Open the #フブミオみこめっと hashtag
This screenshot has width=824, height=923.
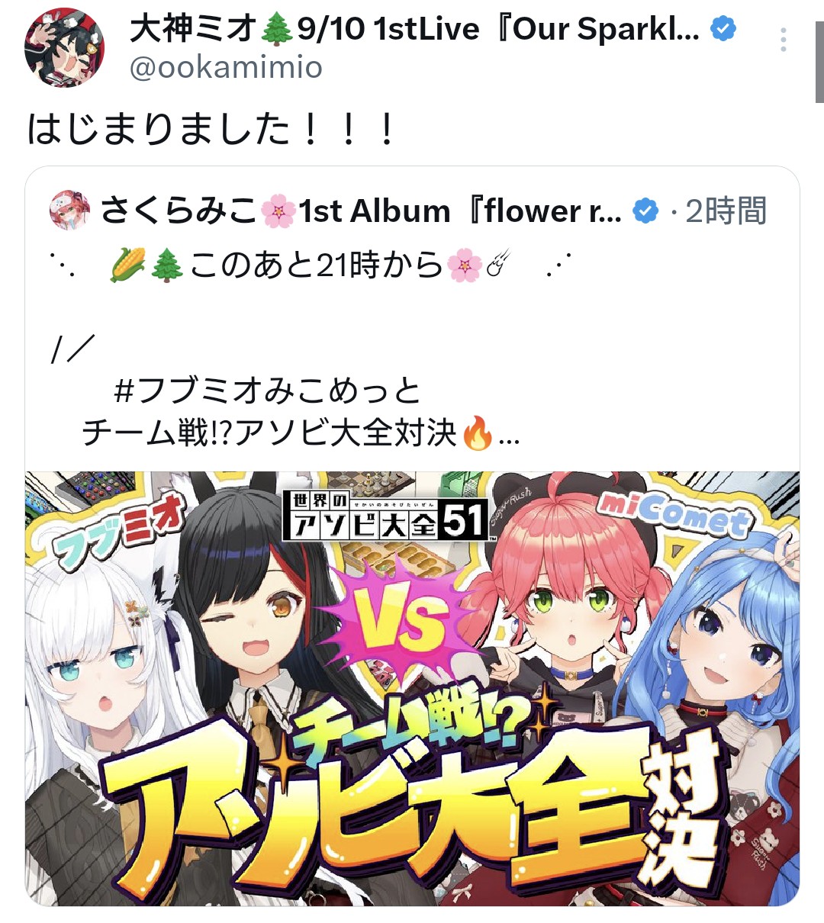tap(268, 391)
